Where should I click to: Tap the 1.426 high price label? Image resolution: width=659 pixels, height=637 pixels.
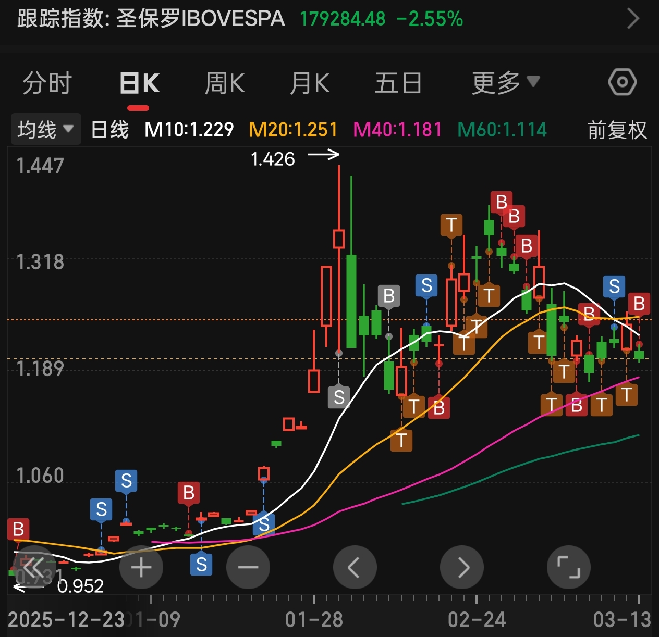click(x=273, y=159)
